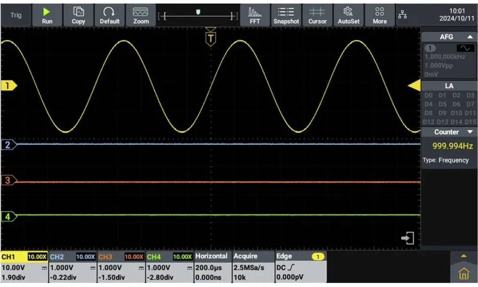478x287 pixels.
Task: Toggle digital channel D3
Action: click(x=470, y=96)
